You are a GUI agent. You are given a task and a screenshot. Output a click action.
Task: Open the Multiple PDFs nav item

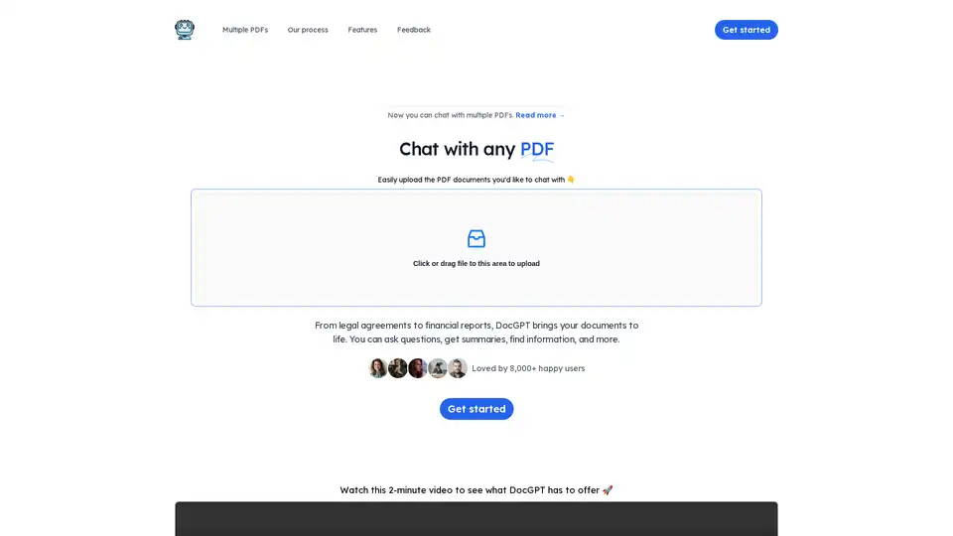coord(245,30)
